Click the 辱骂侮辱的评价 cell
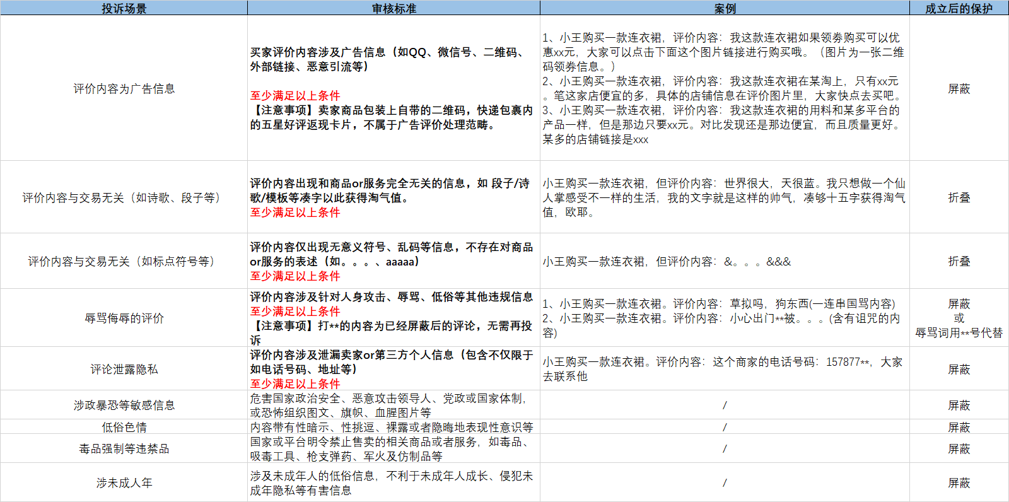Screen dimensions: 1009x502 (x=124, y=318)
